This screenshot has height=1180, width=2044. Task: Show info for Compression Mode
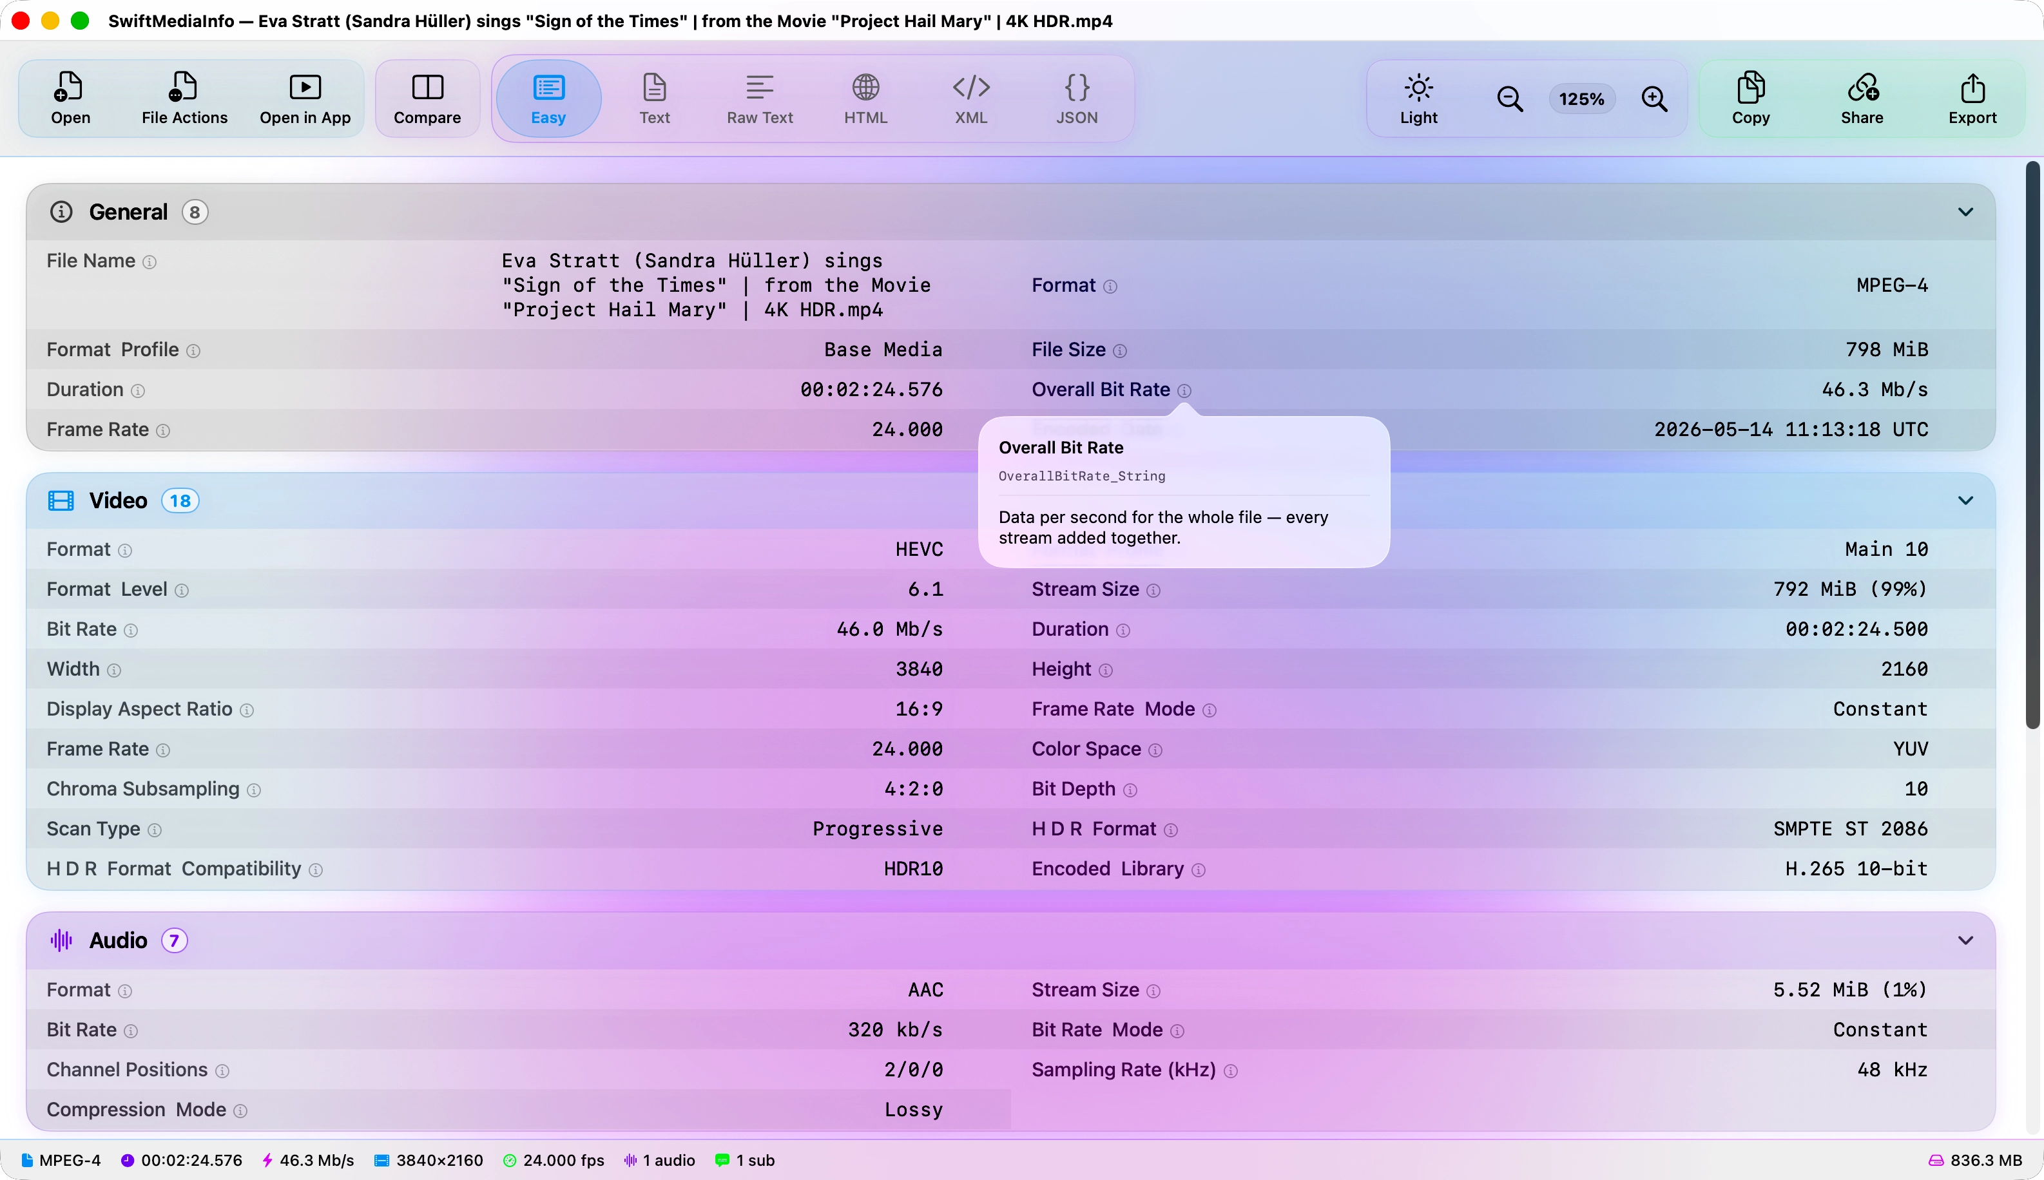(240, 1110)
